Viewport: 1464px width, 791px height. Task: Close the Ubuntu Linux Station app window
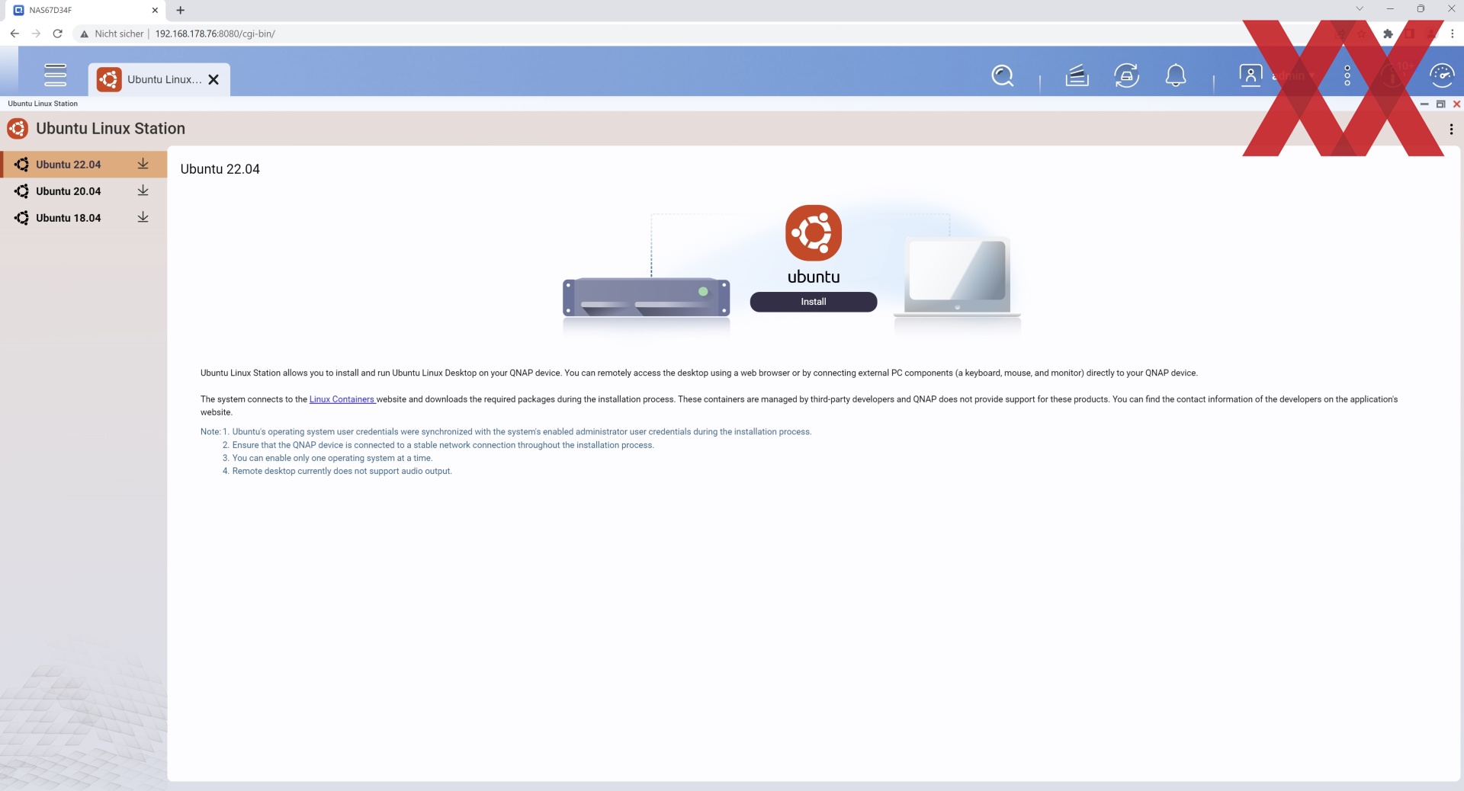click(x=1456, y=104)
